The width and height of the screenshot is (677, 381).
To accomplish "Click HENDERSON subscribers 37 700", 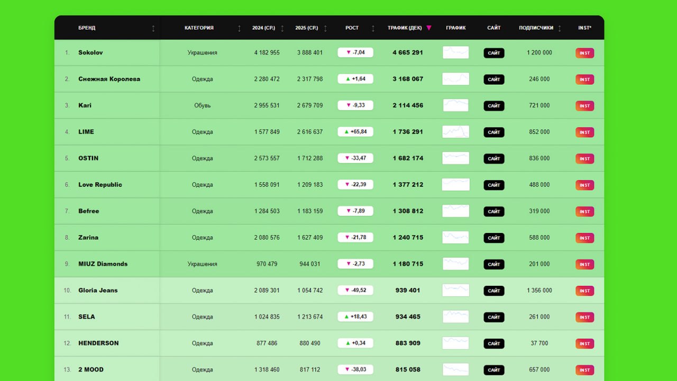I will pos(539,343).
